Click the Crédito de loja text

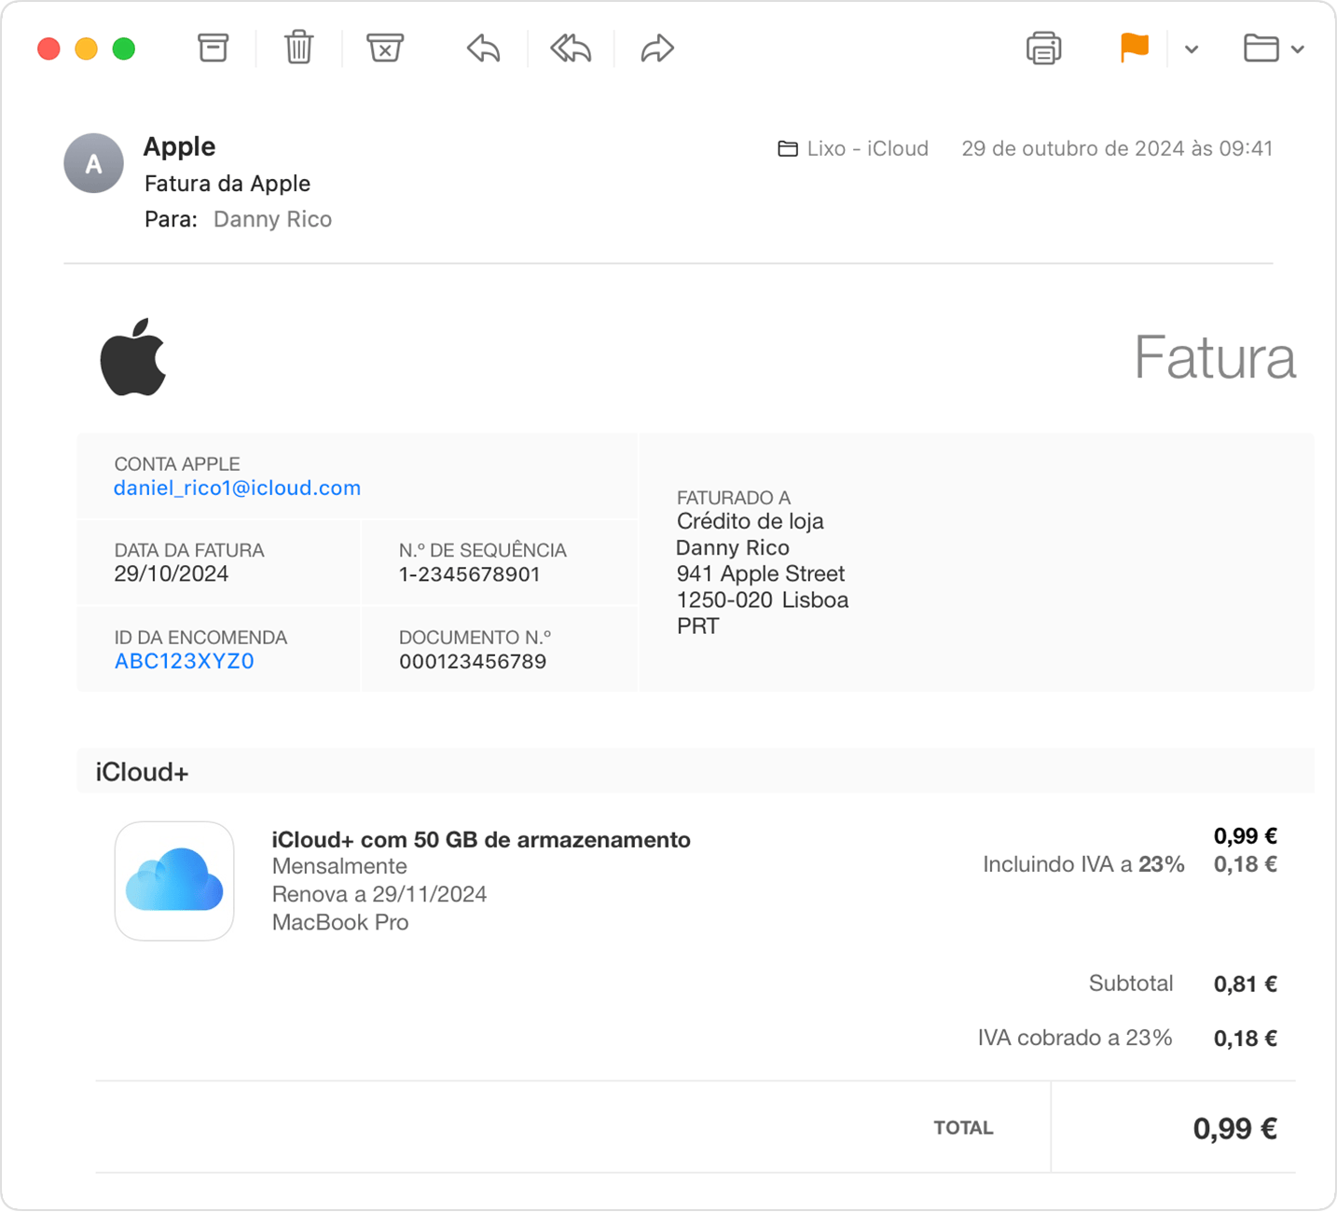[751, 521]
